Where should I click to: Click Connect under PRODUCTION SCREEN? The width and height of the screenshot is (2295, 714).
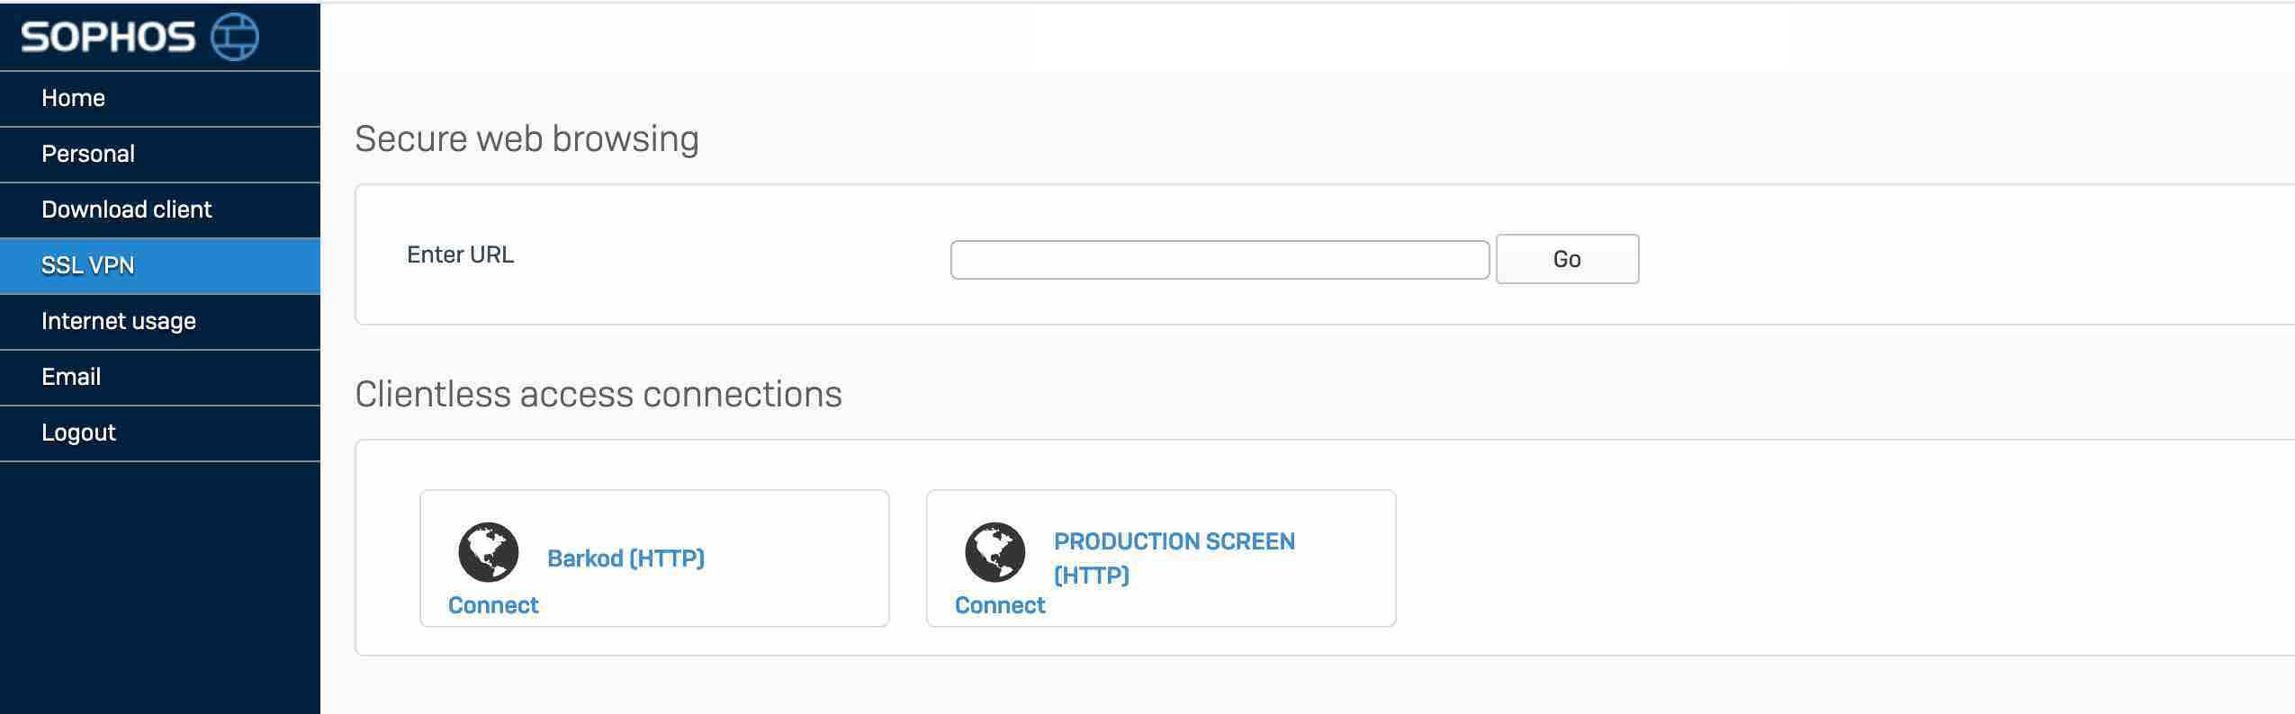coord(1000,605)
